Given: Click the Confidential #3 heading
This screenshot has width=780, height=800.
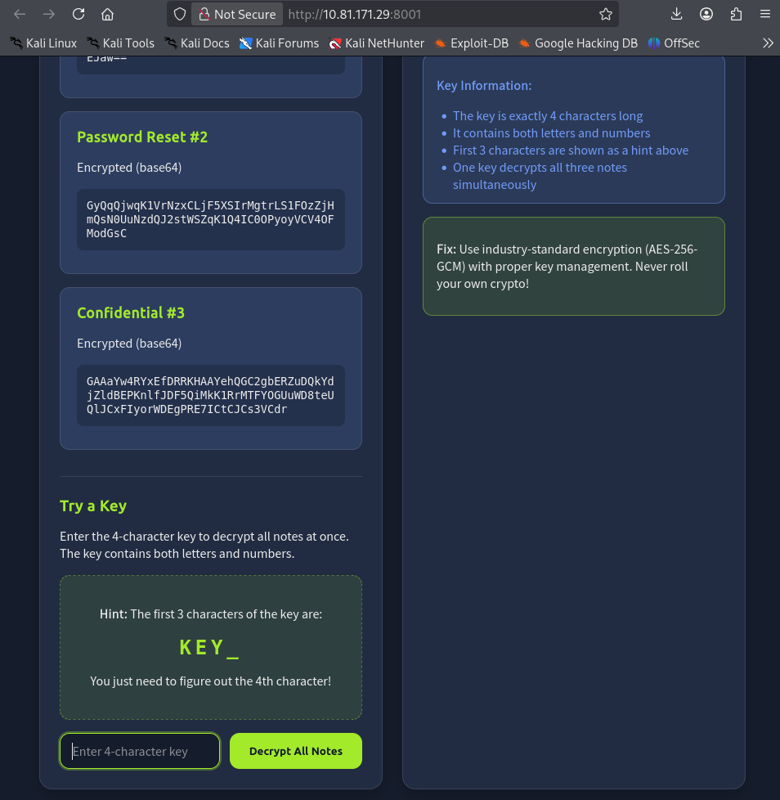Looking at the screenshot, I should [131, 312].
